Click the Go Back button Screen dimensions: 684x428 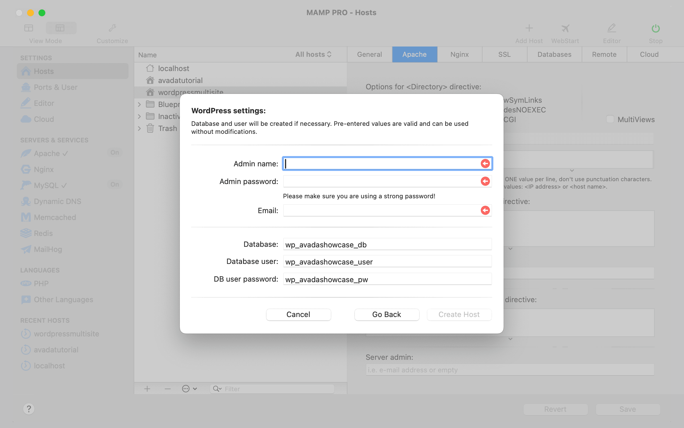click(x=387, y=314)
